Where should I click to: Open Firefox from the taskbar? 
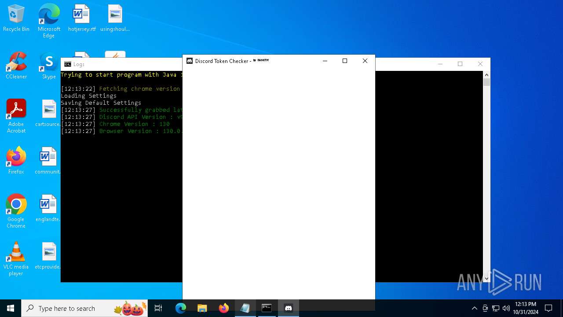[x=224, y=308]
